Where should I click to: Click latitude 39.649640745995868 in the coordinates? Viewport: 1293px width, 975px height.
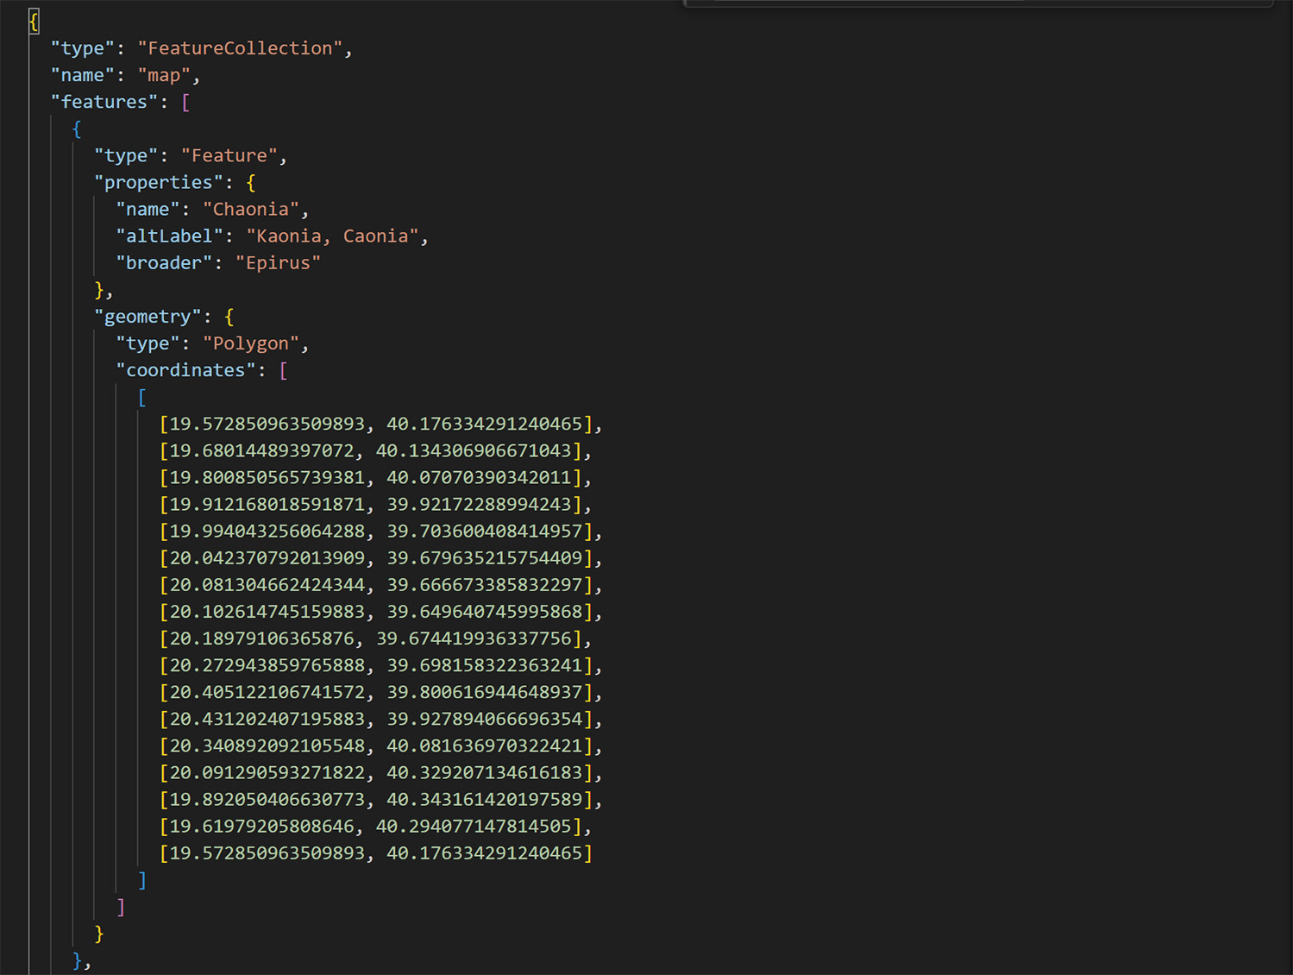pyautogui.click(x=485, y=612)
